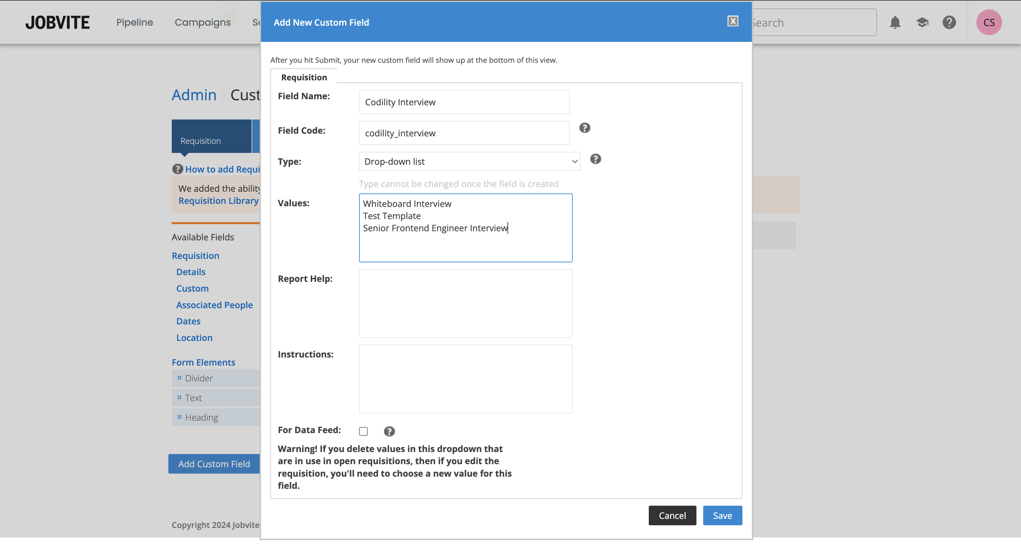The height and width of the screenshot is (557, 1021).
Task: Click the Field Code help icon
Action: [584, 128]
